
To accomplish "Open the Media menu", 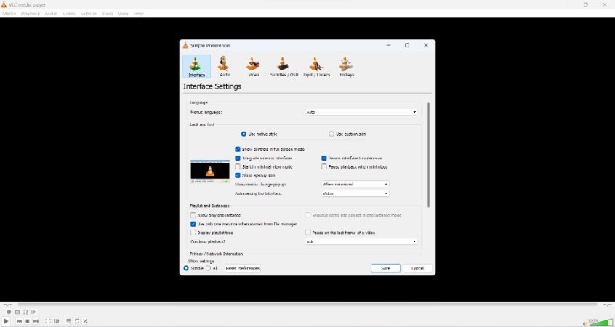I will [x=9, y=14].
